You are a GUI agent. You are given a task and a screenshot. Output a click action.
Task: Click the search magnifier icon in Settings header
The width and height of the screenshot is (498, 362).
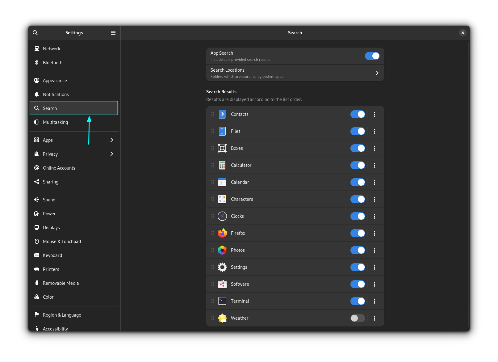coord(35,33)
